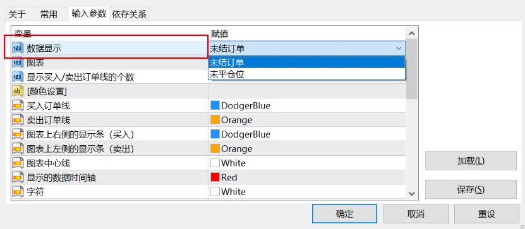Click the 加载(L) button
Viewport: 525px width, 229px height.
coord(471,161)
